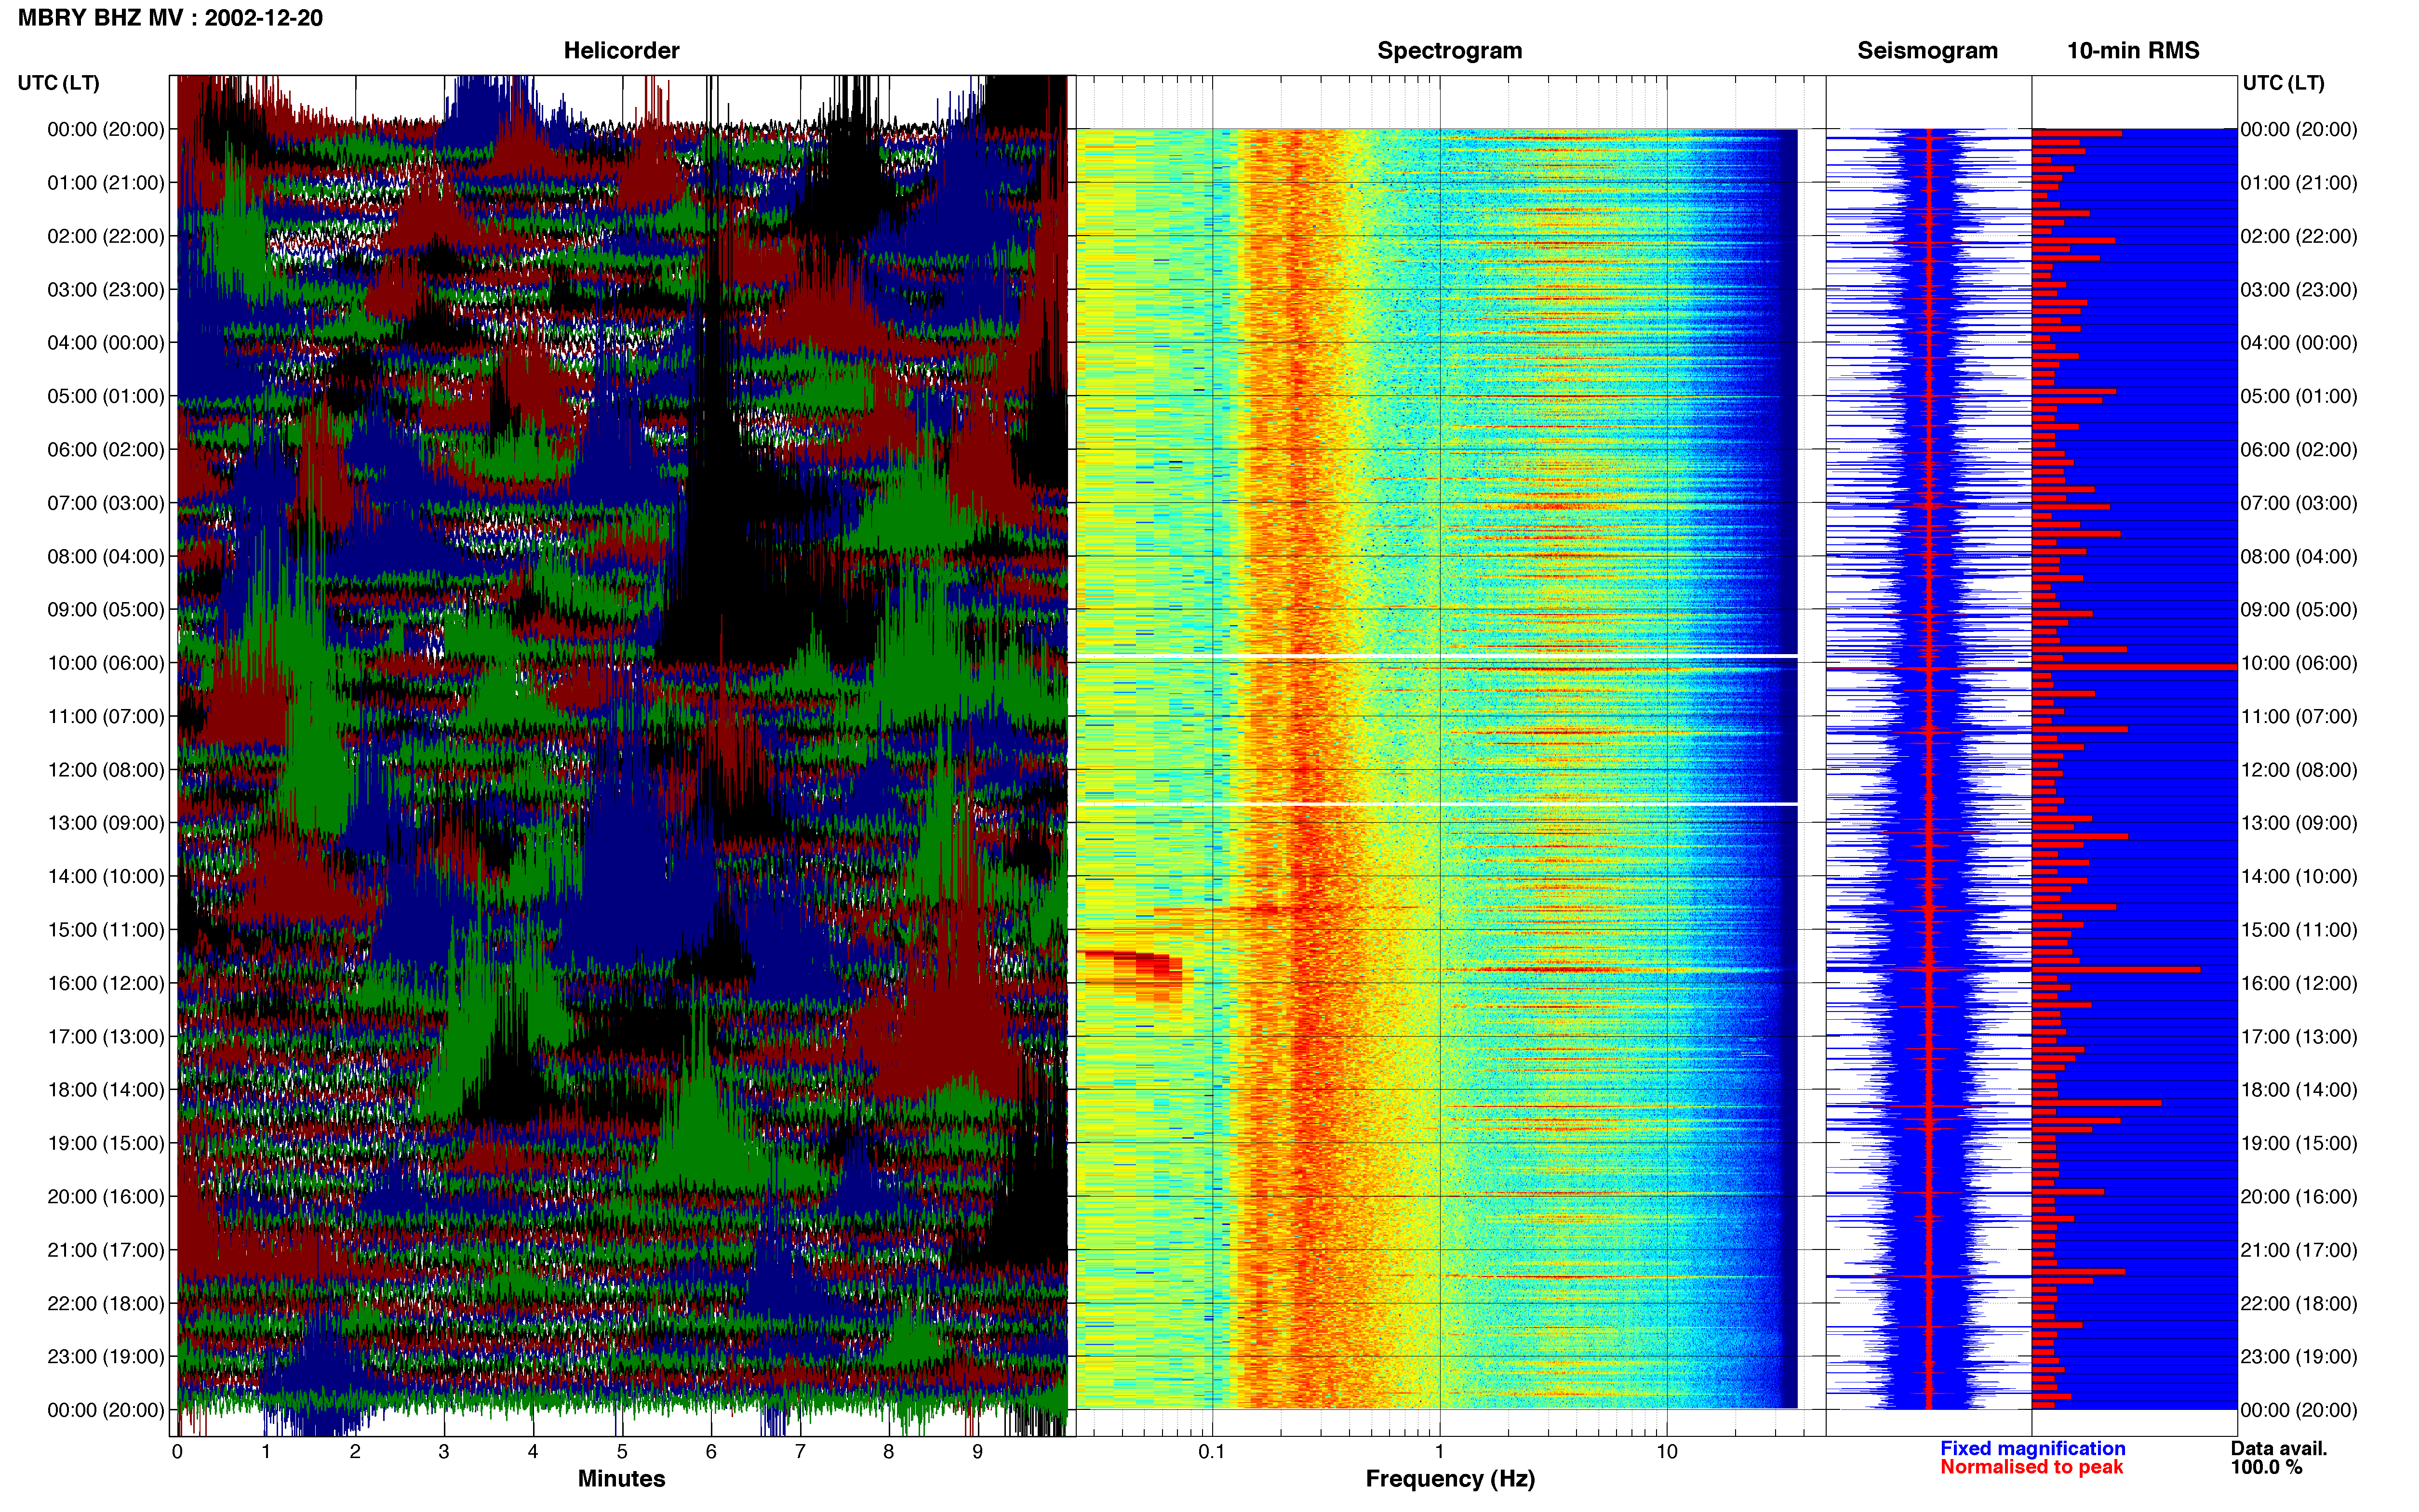Click "17:00 (13:00)" on the right time axis

click(2299, 1037)
